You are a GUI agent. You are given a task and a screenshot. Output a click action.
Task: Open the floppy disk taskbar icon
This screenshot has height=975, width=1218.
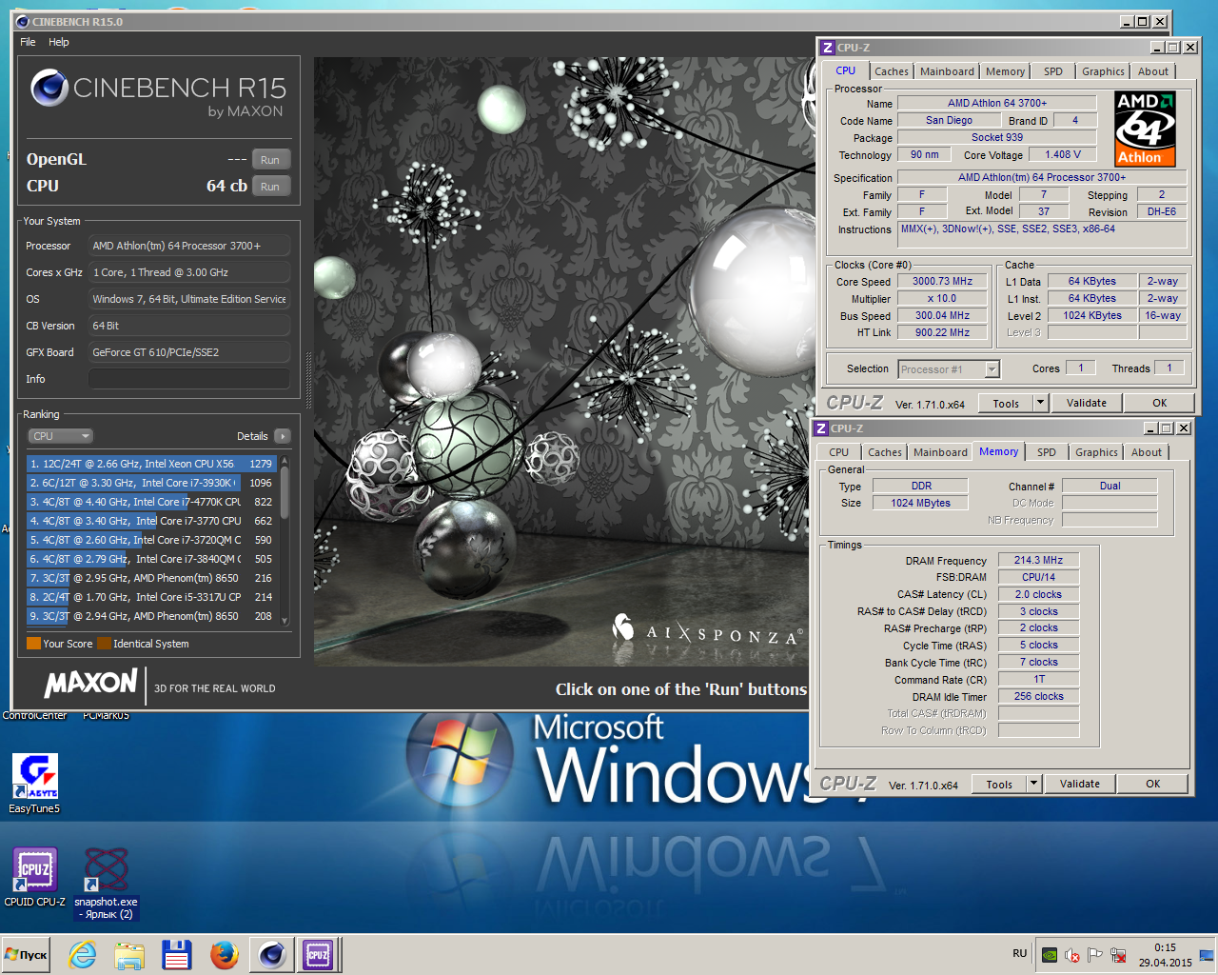[x=177, y=954]
